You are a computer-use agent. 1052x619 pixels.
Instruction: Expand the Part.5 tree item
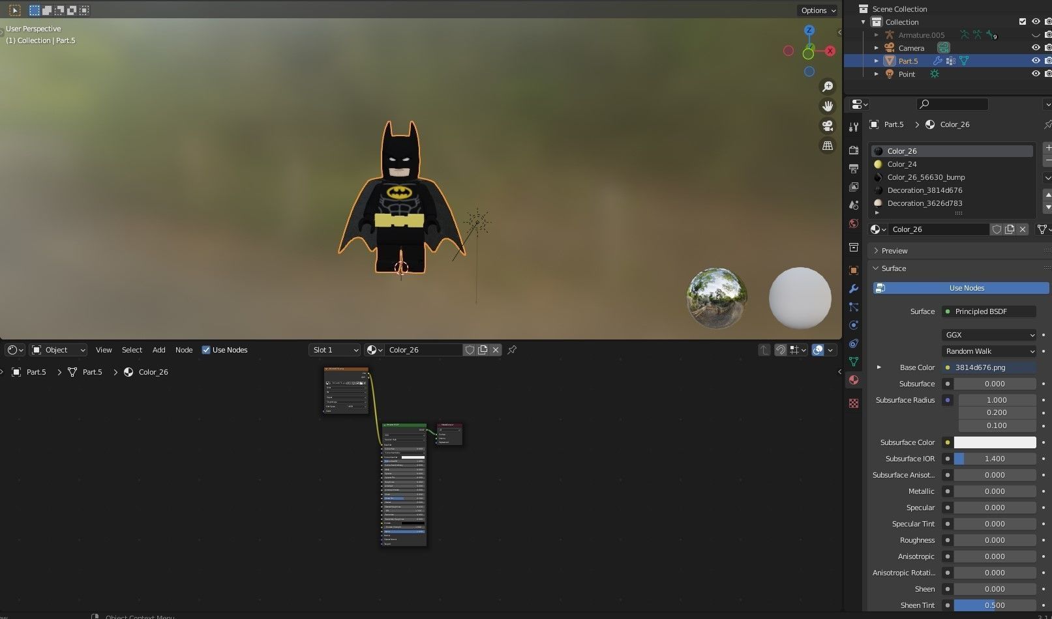[877, 61]
